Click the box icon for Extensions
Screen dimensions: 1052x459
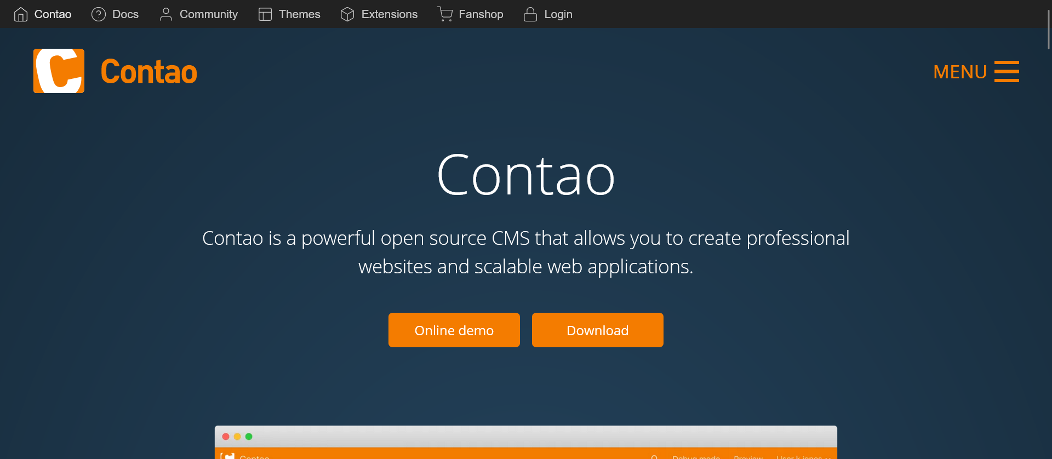347,14
